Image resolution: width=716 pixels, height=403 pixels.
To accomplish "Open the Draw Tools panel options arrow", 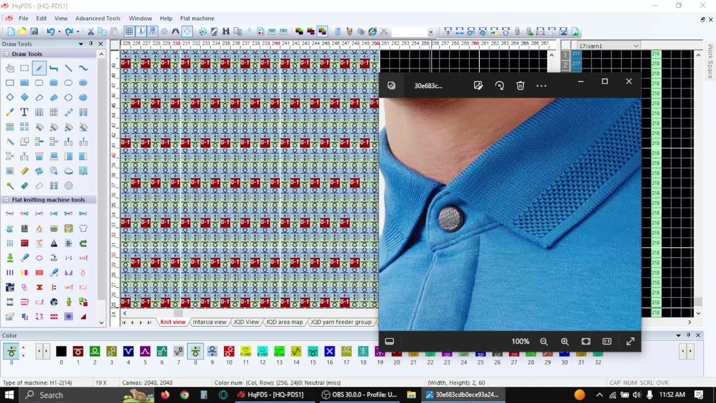I will click(x=81, y=44).
